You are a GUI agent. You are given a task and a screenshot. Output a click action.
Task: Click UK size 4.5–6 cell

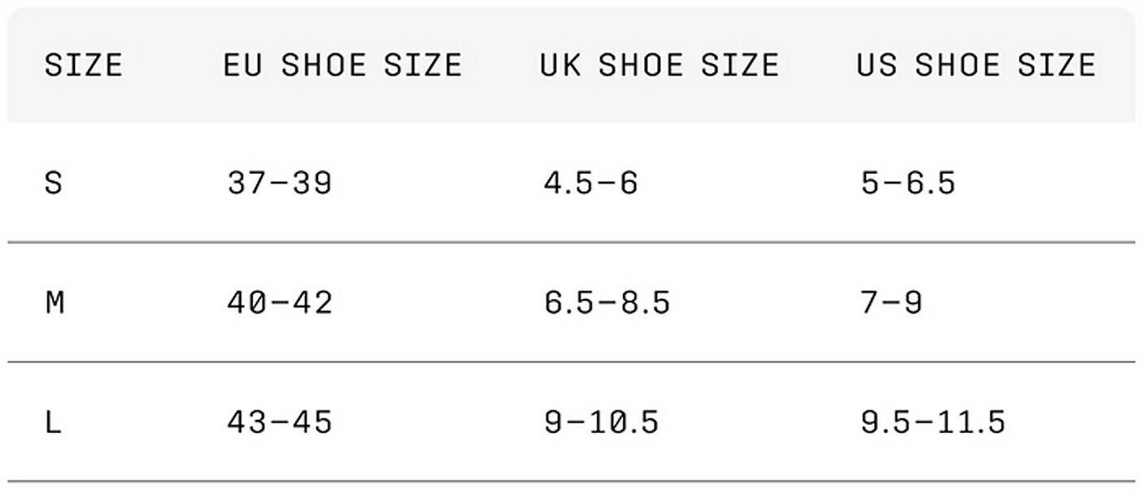coord(590,184)
